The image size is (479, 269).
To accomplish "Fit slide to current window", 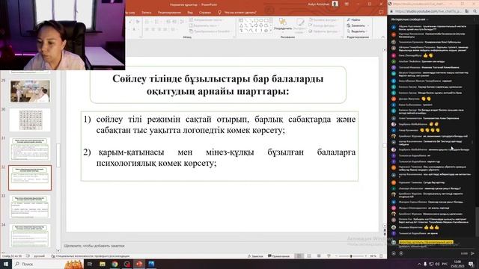I will click(x=381, y=256).
